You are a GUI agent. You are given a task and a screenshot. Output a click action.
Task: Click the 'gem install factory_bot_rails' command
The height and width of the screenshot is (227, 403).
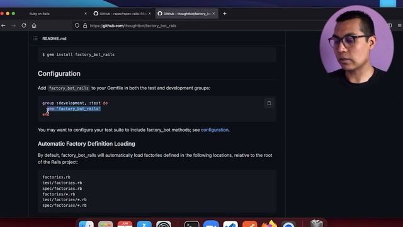click(78, 55)
